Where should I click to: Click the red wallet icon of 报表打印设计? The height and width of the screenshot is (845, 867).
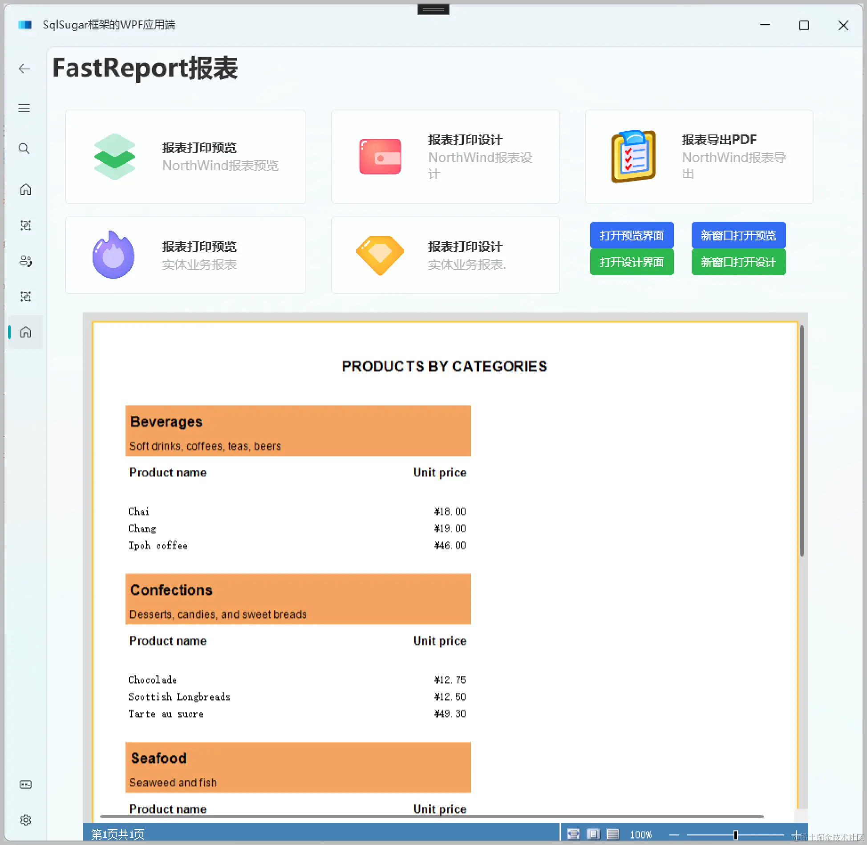pos(380,157)
